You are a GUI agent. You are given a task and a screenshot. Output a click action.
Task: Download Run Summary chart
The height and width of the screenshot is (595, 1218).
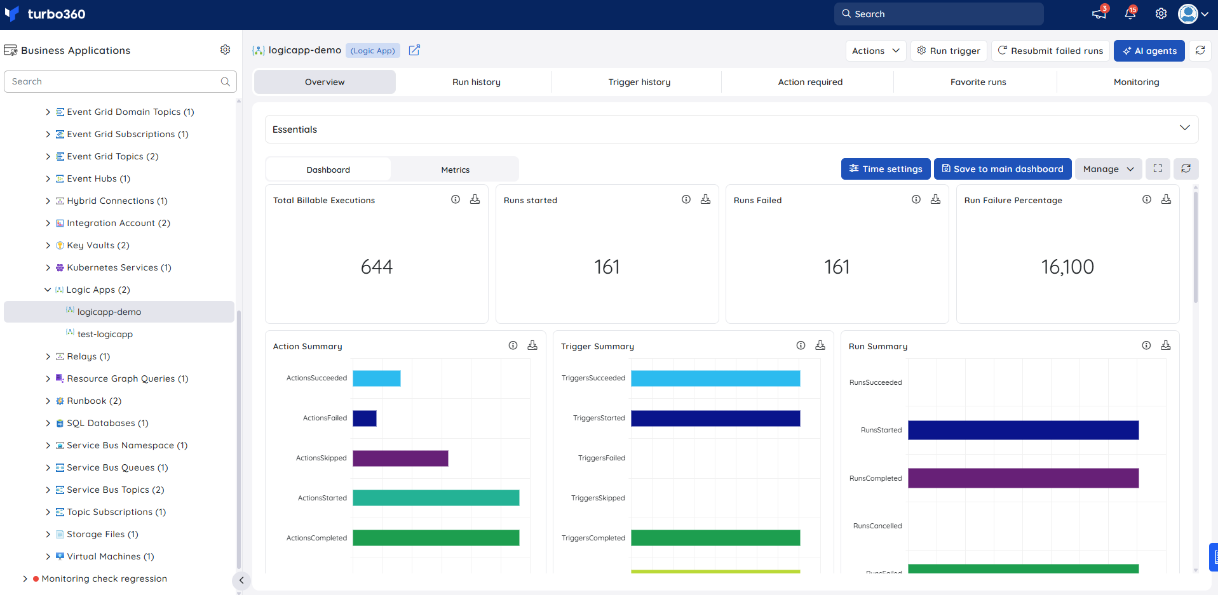(x=1165, y=345)
